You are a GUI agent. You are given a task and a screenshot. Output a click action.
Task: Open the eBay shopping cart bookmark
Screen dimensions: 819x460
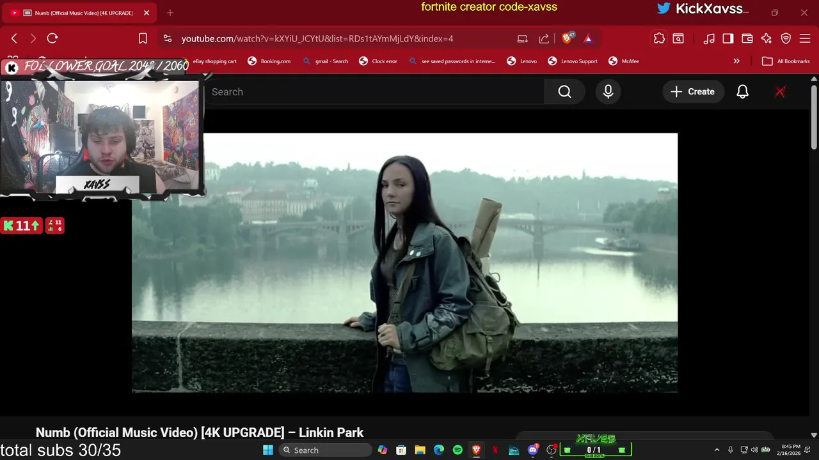(215, 61)
